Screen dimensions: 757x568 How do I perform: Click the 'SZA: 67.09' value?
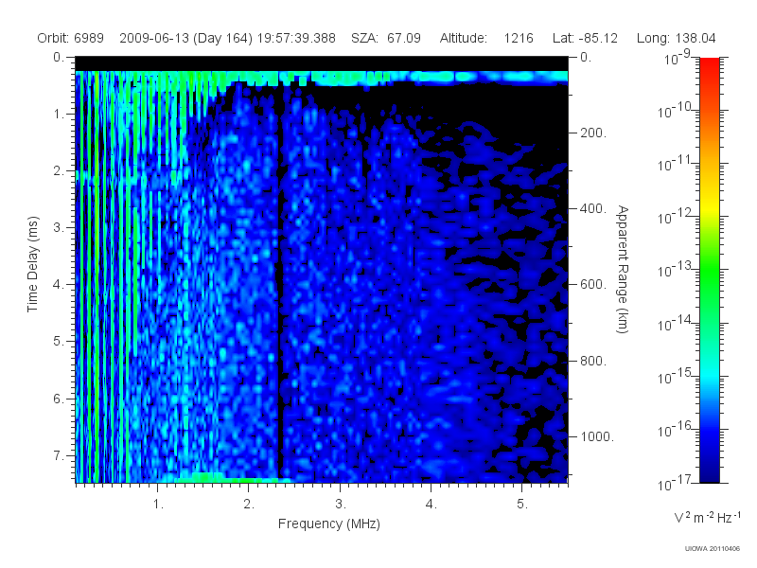tap(386, 38)
